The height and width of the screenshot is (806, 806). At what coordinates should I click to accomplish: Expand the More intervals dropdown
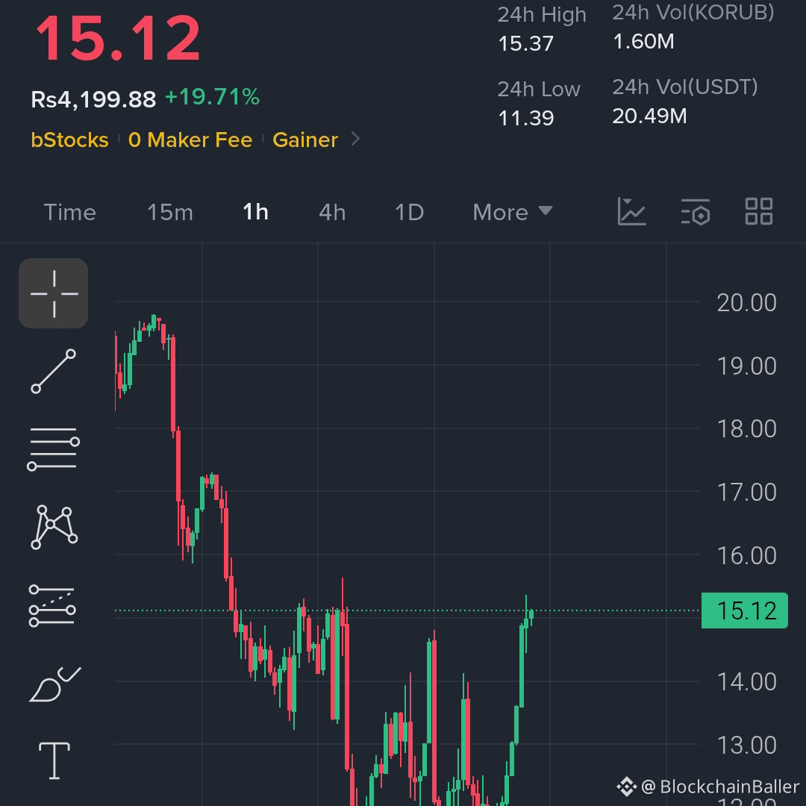pos(513,212)
